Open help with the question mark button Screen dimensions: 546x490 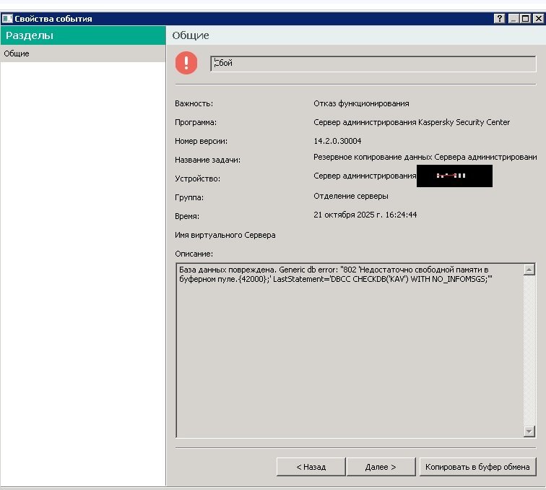[x=499, y=19]
